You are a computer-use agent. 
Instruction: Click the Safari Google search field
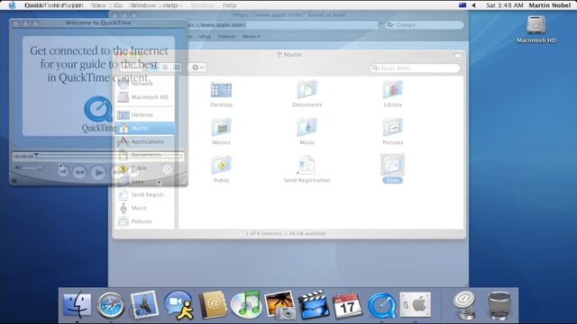425,25
